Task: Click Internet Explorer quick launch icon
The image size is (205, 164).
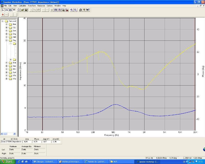Action: [x=19, y=162]
